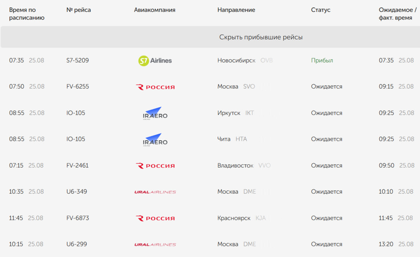Toggle 'Скрыть прибывшие рейсы' bar
Screen dimensions: 420x257
tap(260, 37)
